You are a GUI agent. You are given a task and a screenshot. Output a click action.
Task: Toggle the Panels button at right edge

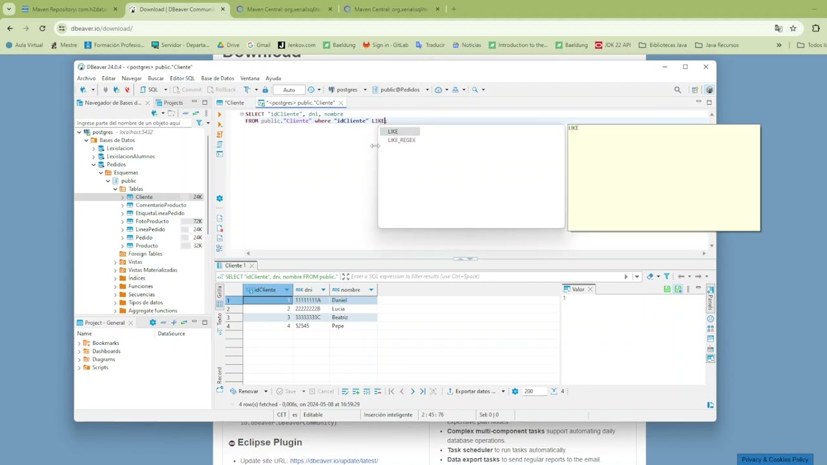coord(710,300)
